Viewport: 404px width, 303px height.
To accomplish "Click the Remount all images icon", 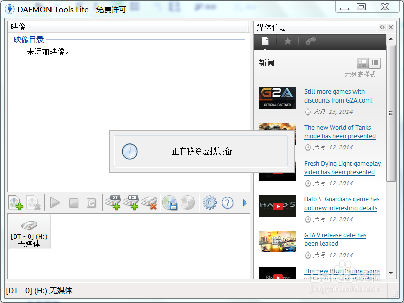I will coord(91,203).
